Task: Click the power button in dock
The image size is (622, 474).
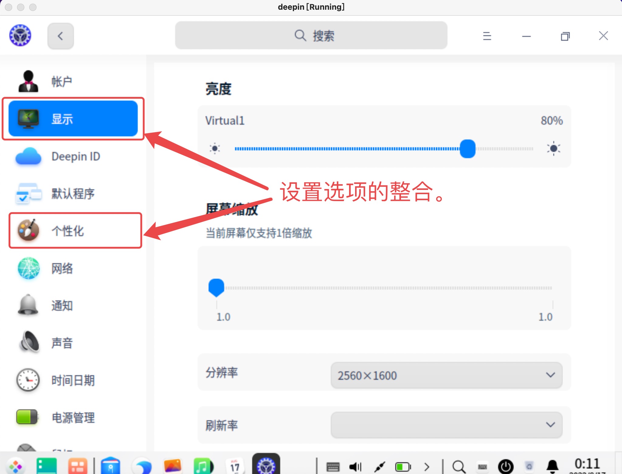Action: 506,466
